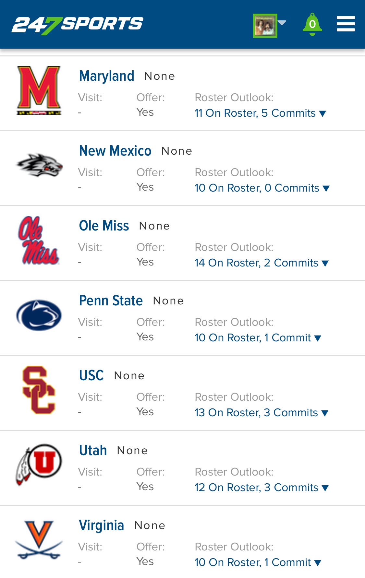The width and height of the screenshot is (365, 578).
Task: Open the hamburger menu
Action: click(346, 24)
